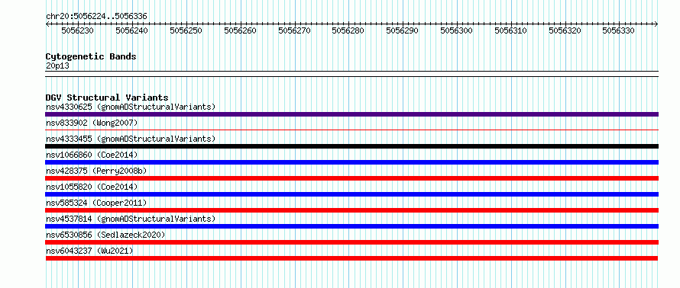The height and width of the screenshot is (288, 680).
Task: Click the red nsv428375 variant bar
Action: click(351, 178)
